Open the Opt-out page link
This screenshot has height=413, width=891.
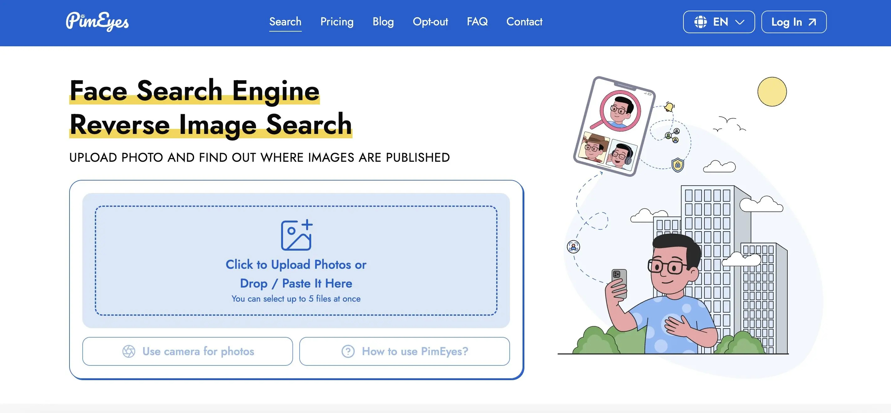click(430, 22)
